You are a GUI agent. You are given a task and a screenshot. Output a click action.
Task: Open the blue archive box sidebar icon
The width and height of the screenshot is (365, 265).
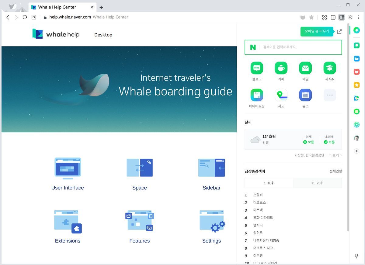pos(357,59)
